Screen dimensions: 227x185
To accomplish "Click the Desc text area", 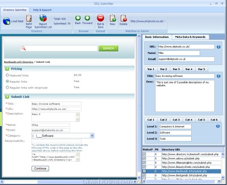I will (x=185, y=96).
